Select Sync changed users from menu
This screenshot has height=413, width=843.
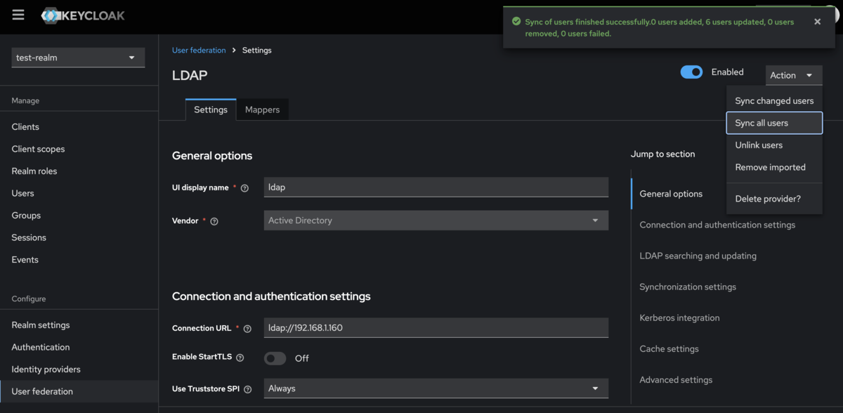[x=774, y=100]
